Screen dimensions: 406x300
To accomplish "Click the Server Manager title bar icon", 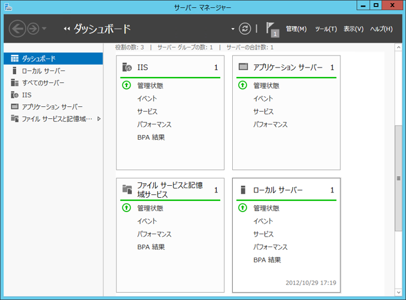I will (8, 7).
